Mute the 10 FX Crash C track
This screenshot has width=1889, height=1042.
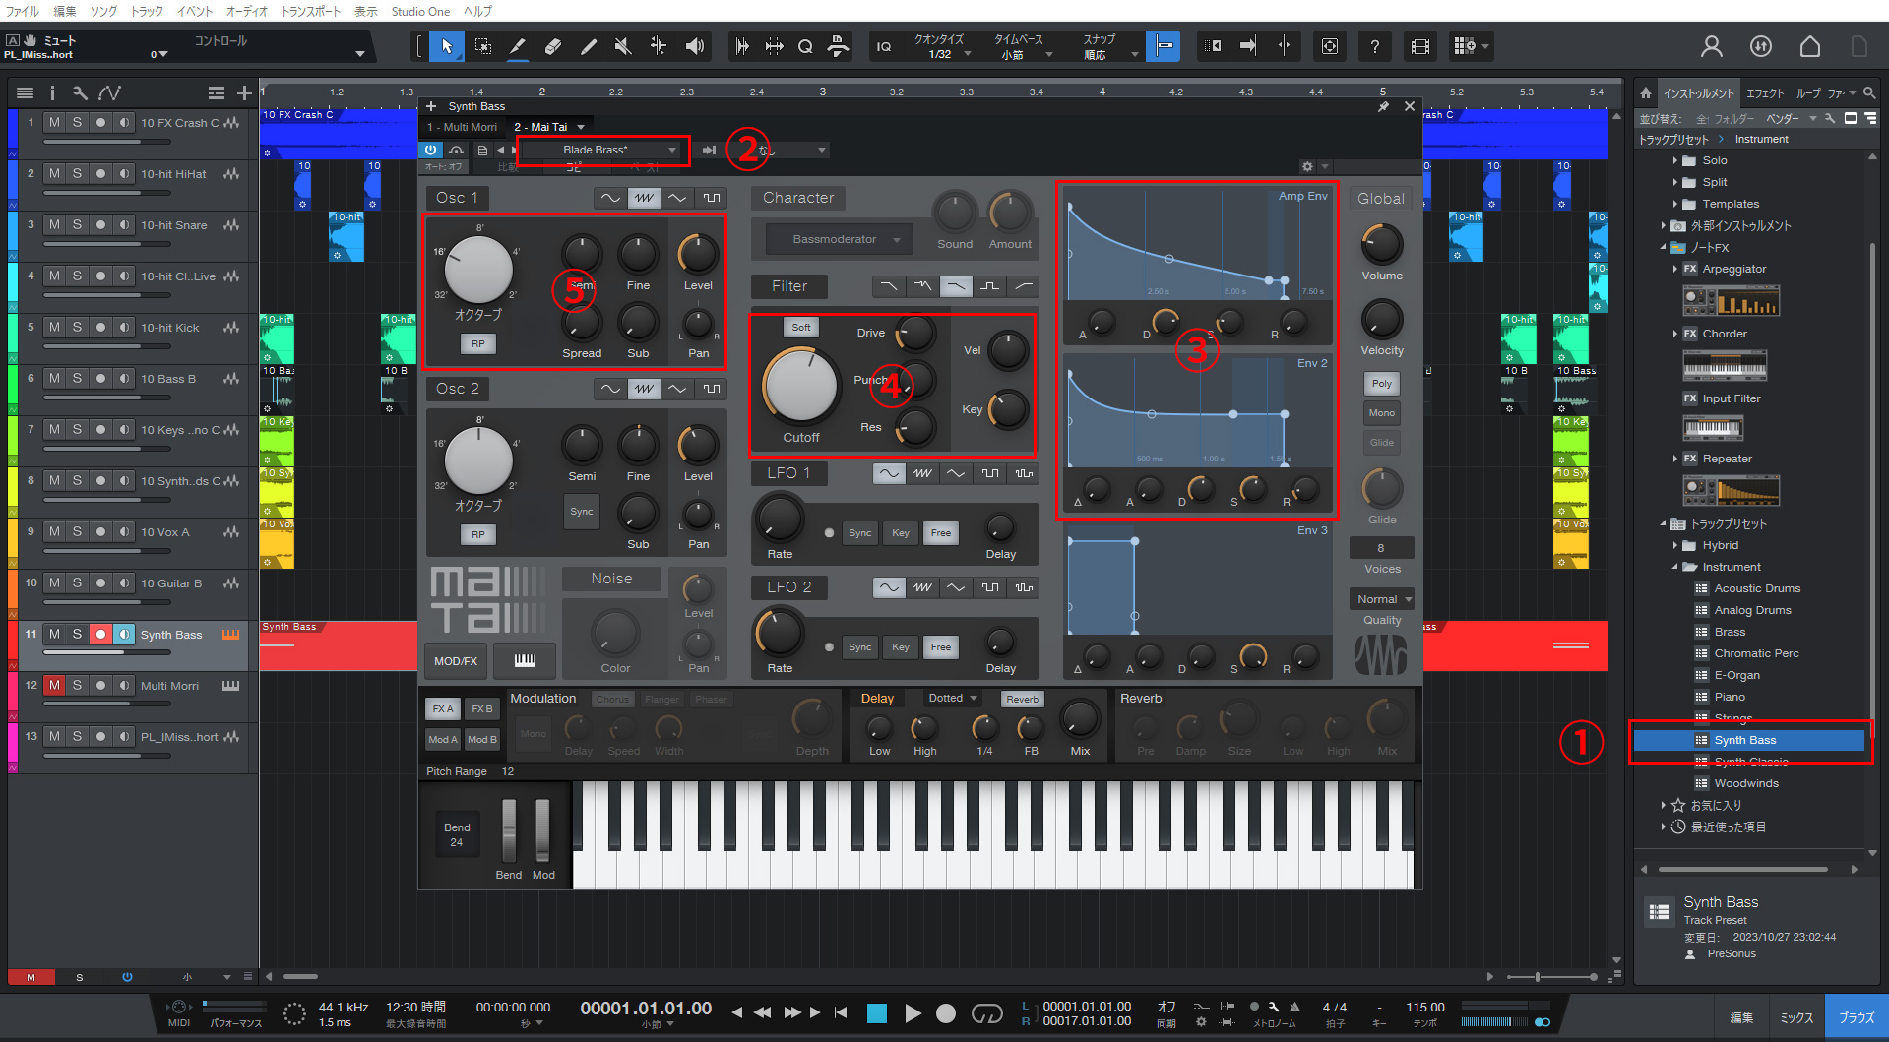tap(54, 123)
